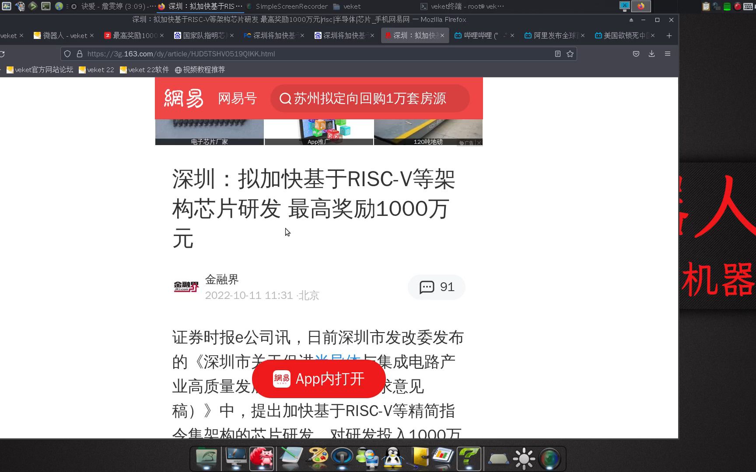Screen dimensions: 756x472
Task: Select the Firefox workspace in the pager
Action: pos(641,6)
